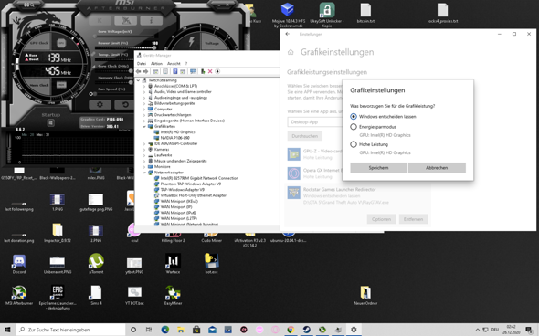
Task: Click the Optionen button
Action: (x=381, y=219)
